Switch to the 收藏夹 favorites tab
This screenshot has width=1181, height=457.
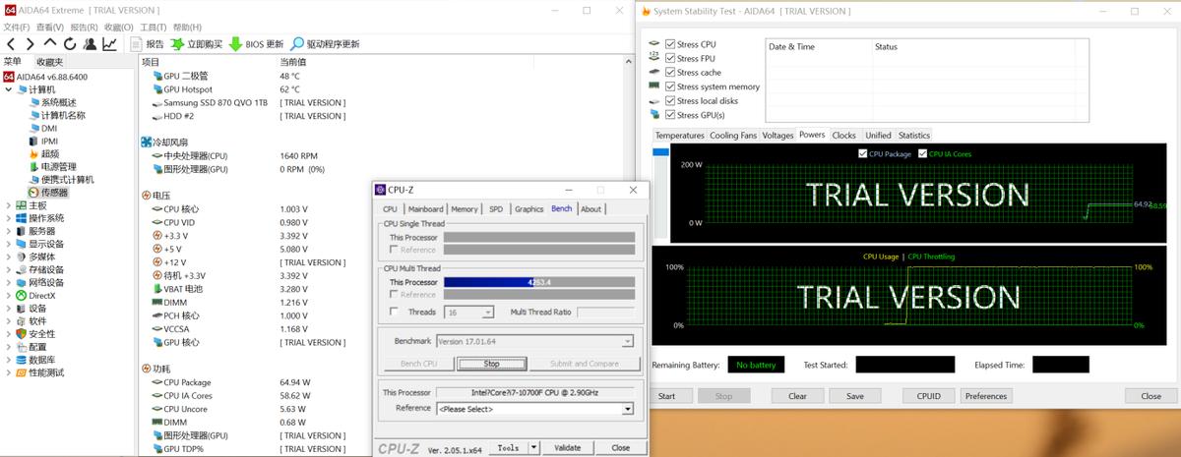tap(49, 61)
